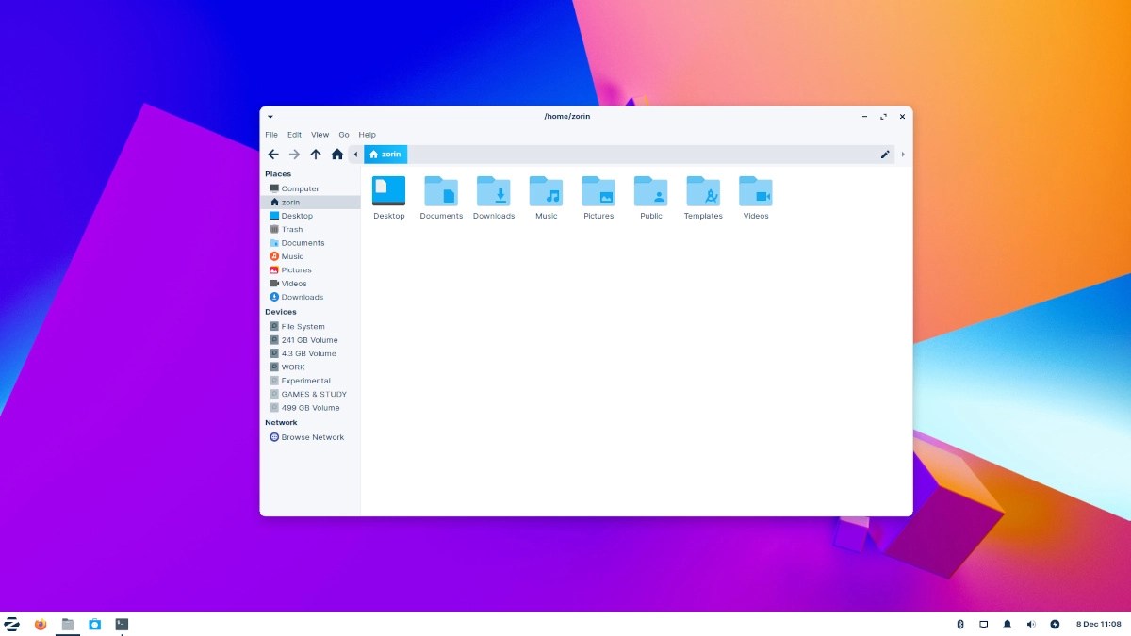Click the Bluetooth icon in the system tray
1131x636 pixels.
click(x=960, y=624)
